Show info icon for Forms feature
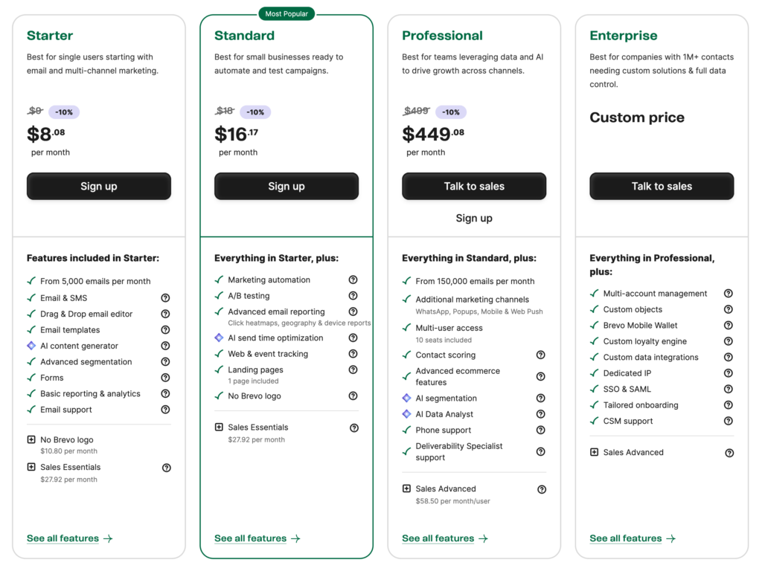Image resolution: width=762 pixels, height=571 pixels. click(165, 378)
